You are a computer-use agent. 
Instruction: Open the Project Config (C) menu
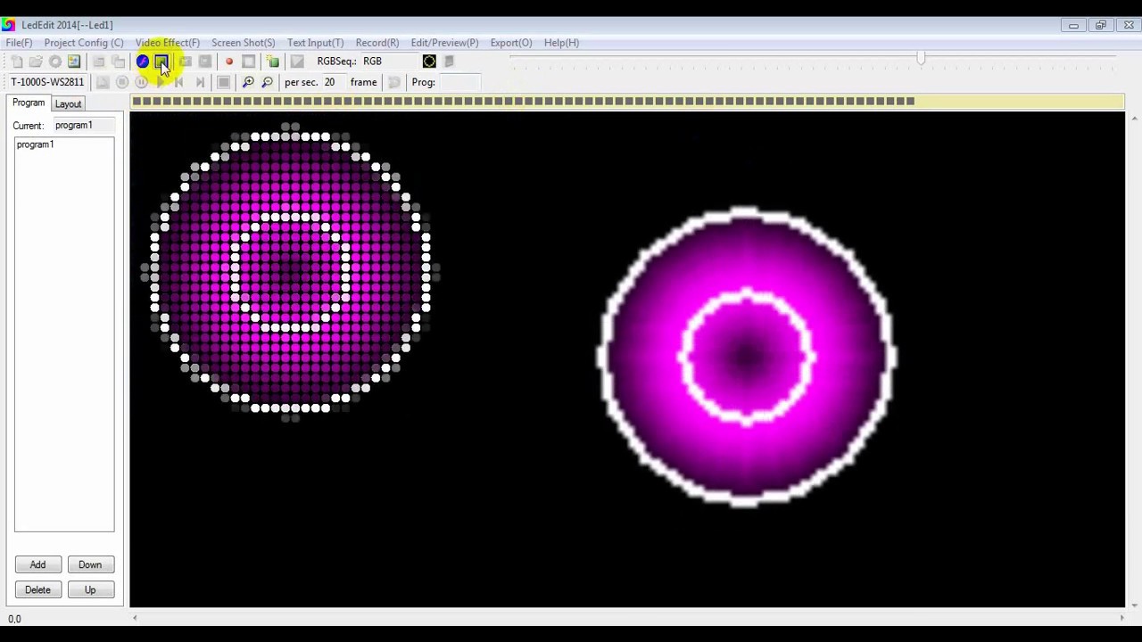(84, 43)
